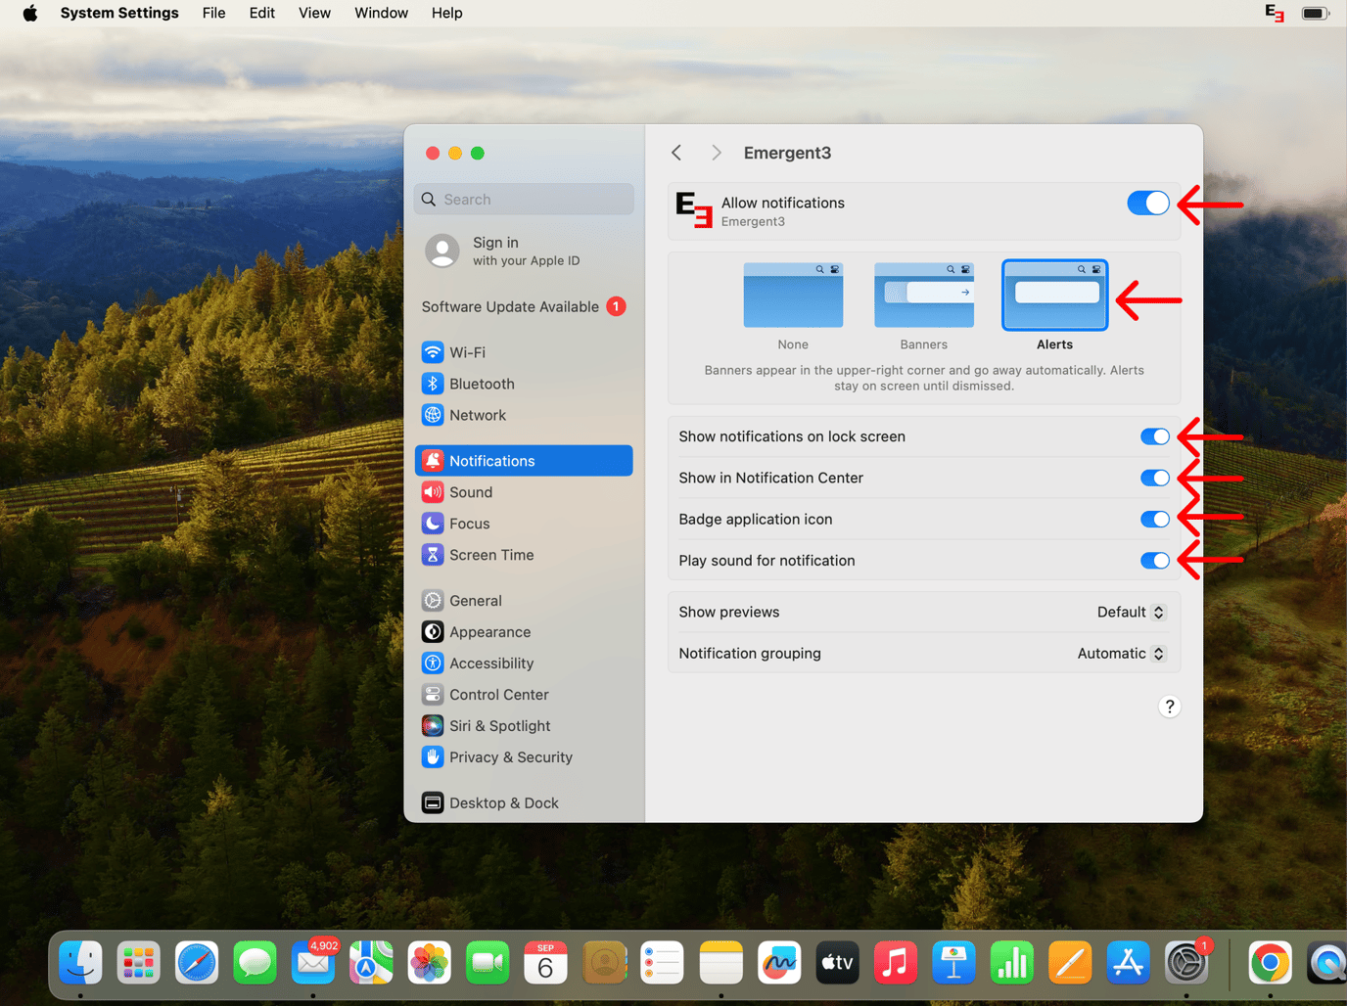Open Siri & Spotlight settings

[x=499, y=725]
